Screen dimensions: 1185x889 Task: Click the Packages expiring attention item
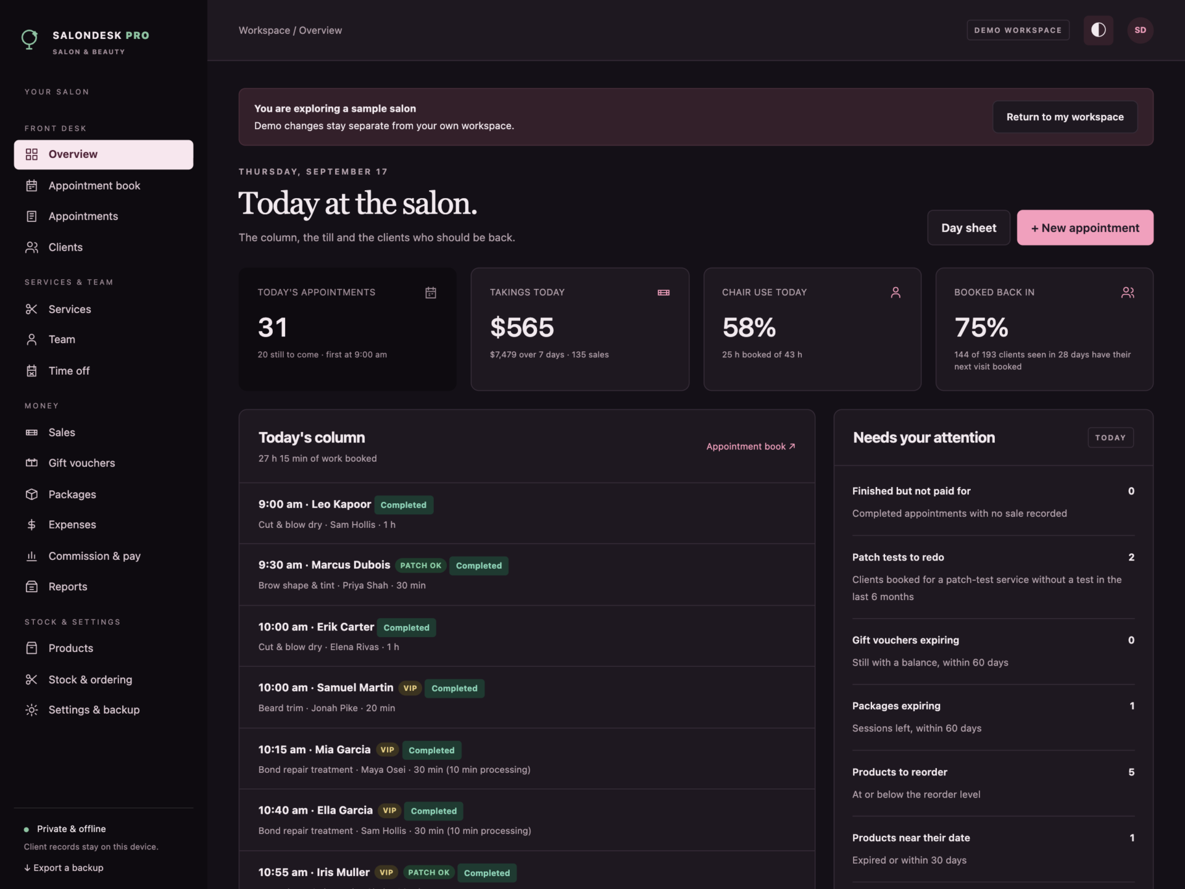click(993, 717)
